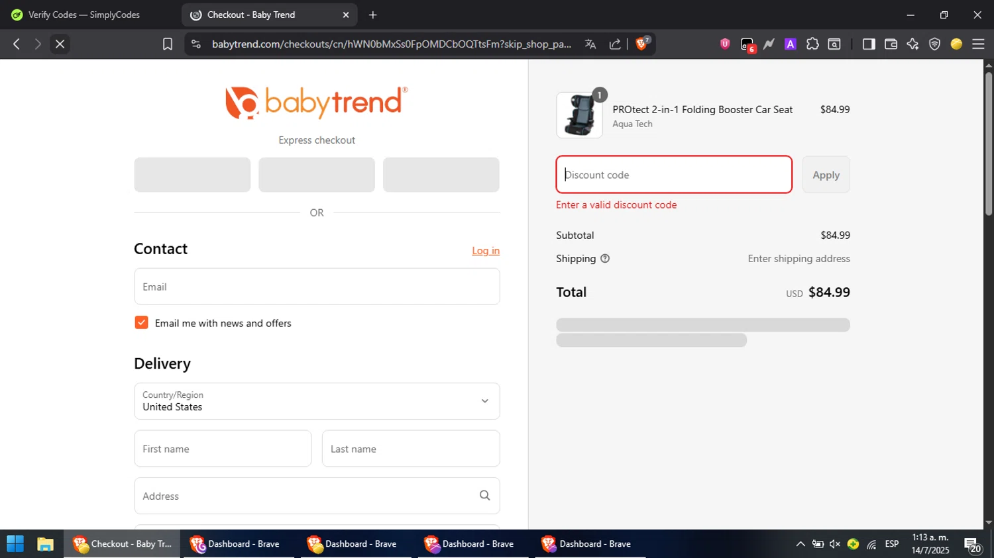Viewport: 994px width, 558px height.
Task: Click the product name PROtect 2-in-1 Folding Booster
Action: 702,109
